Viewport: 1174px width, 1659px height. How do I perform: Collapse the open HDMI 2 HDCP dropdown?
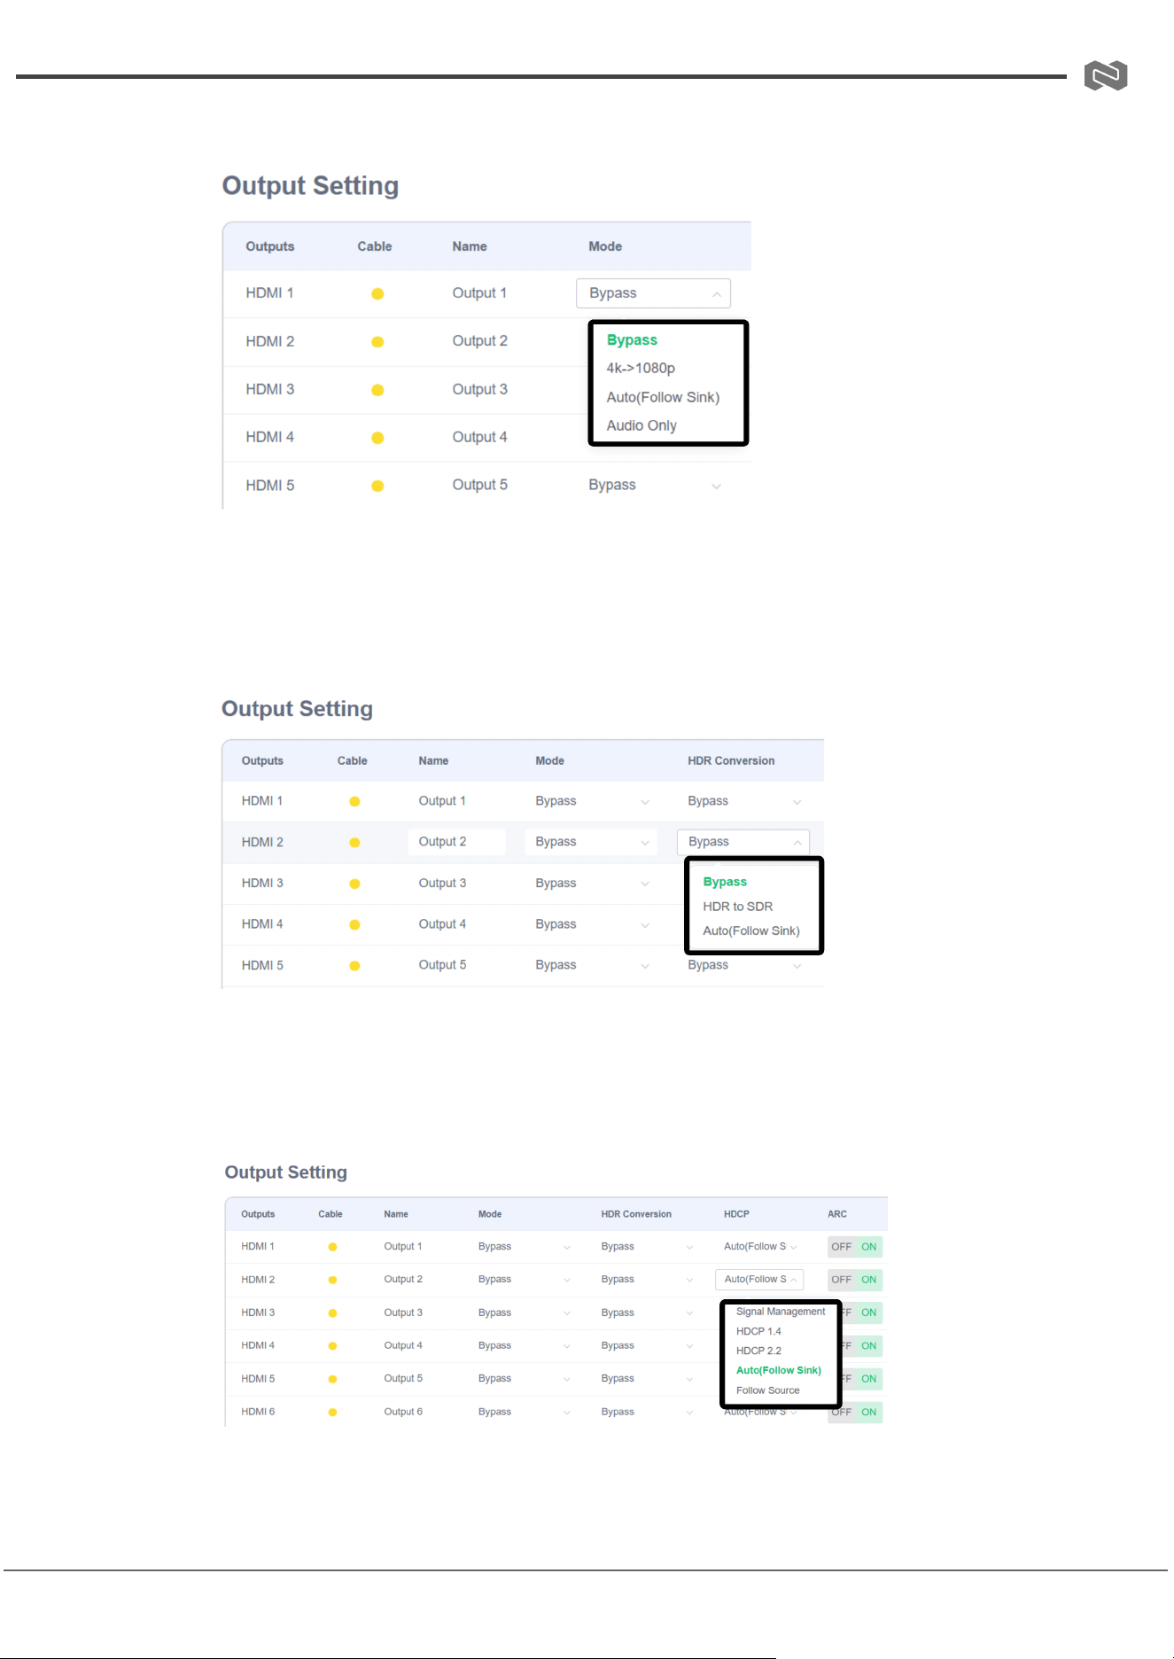[759, 1280]
